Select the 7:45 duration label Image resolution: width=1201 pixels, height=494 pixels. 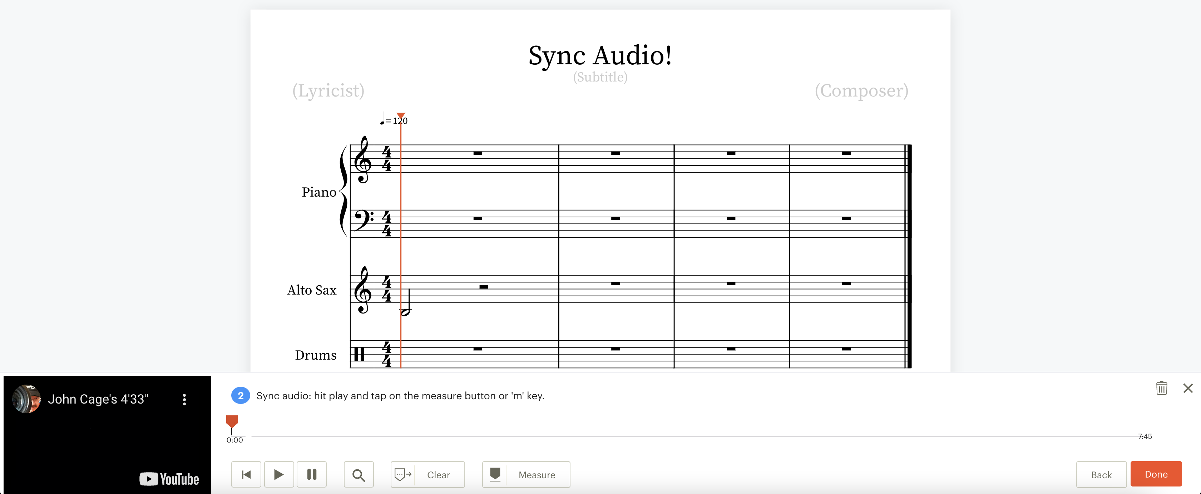[x=1145, y=436]
